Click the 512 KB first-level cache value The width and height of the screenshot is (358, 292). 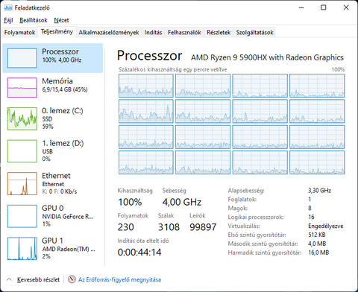317,235
